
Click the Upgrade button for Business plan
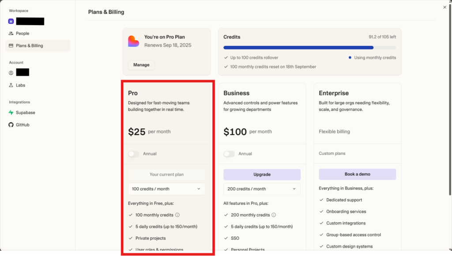coord(262,174)
